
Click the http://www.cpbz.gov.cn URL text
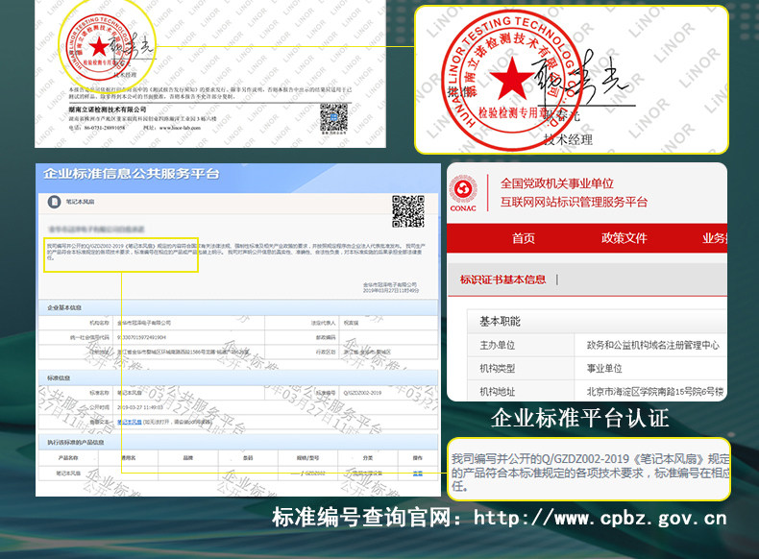click(600, 518)
